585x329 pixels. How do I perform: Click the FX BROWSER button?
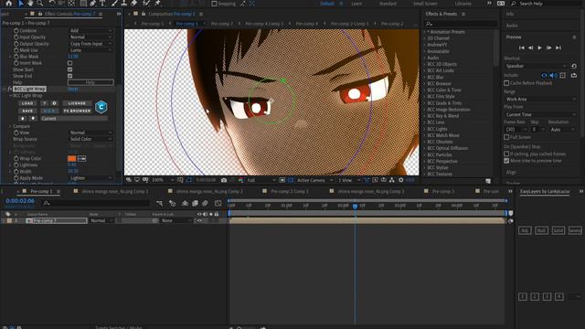point(77,111)
